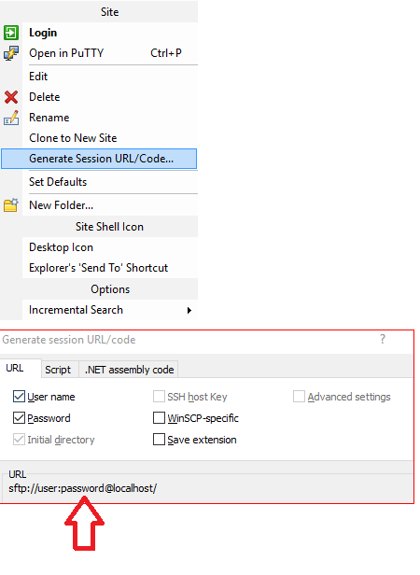Image resolution: width=420 pixels, height=575 pixels.
Task: Select the URL tab
Action: pos(15,368)
